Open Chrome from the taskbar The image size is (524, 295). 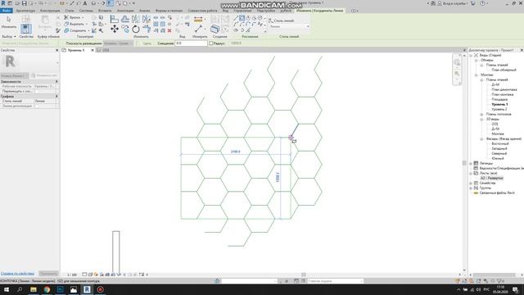click(47, 289)
